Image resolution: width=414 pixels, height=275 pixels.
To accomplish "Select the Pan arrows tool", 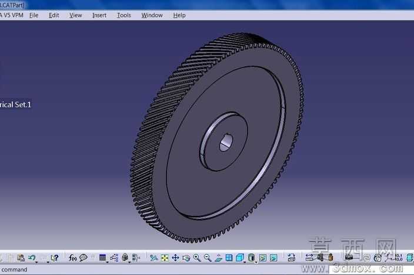I will point(175,258).
